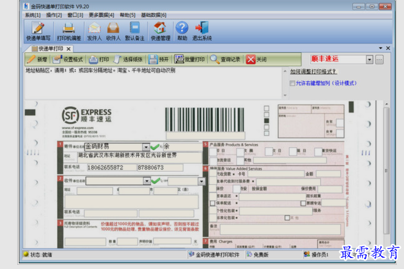The height and width of the screenshot is (269, 404).
Task: Click the sender phone 18062655872 field
Action: 112,167
